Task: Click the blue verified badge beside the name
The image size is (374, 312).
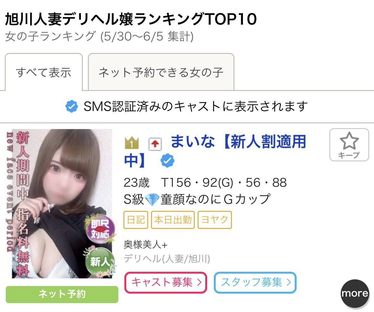Action: click(167, 161)
